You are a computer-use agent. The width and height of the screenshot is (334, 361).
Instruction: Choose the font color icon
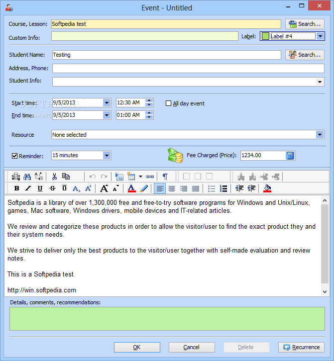tap(131, 188)
